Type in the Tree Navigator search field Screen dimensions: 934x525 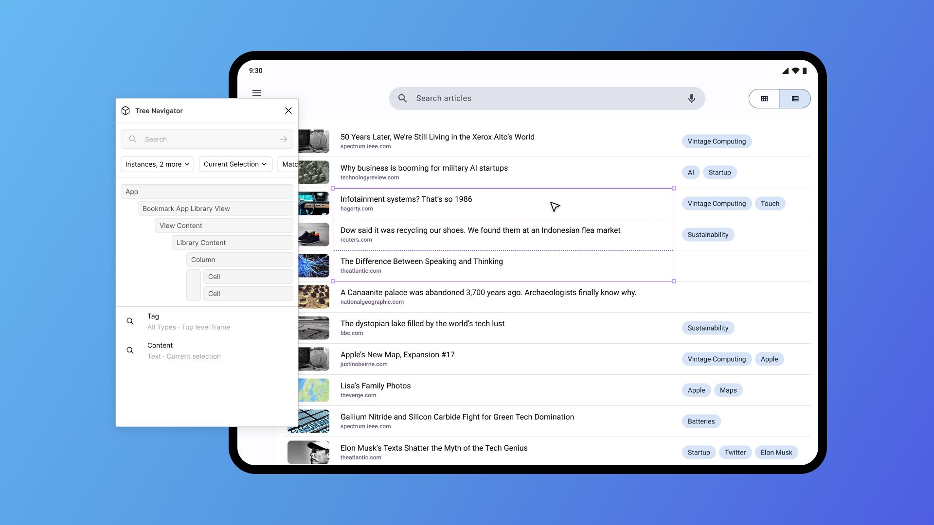(207, 140)
